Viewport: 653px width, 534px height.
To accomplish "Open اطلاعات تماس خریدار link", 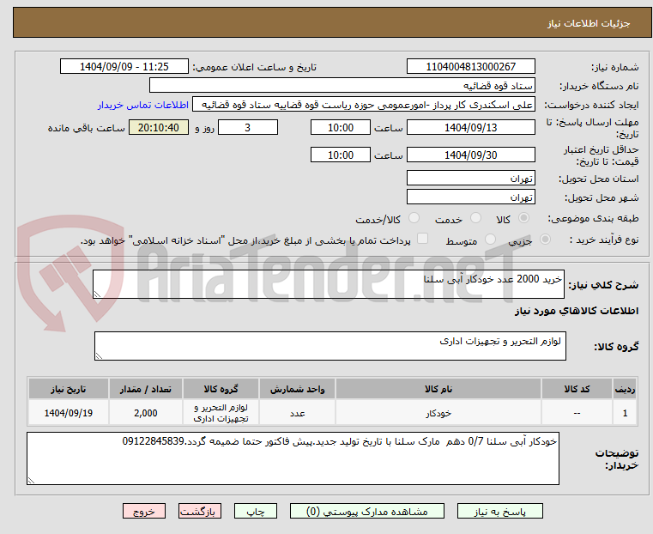I will click(143, 105).
